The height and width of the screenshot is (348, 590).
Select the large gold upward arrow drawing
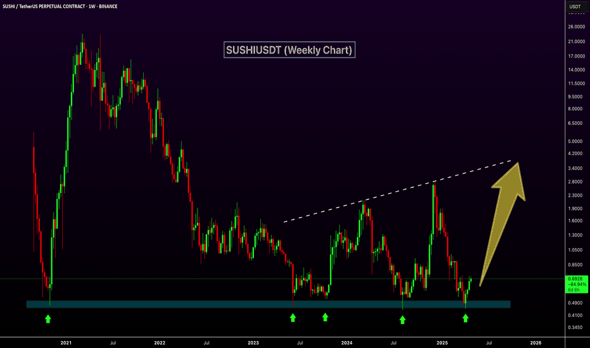503,224
